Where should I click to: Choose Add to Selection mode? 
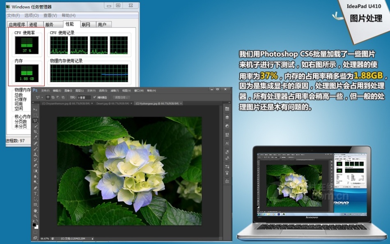point(53,97)
